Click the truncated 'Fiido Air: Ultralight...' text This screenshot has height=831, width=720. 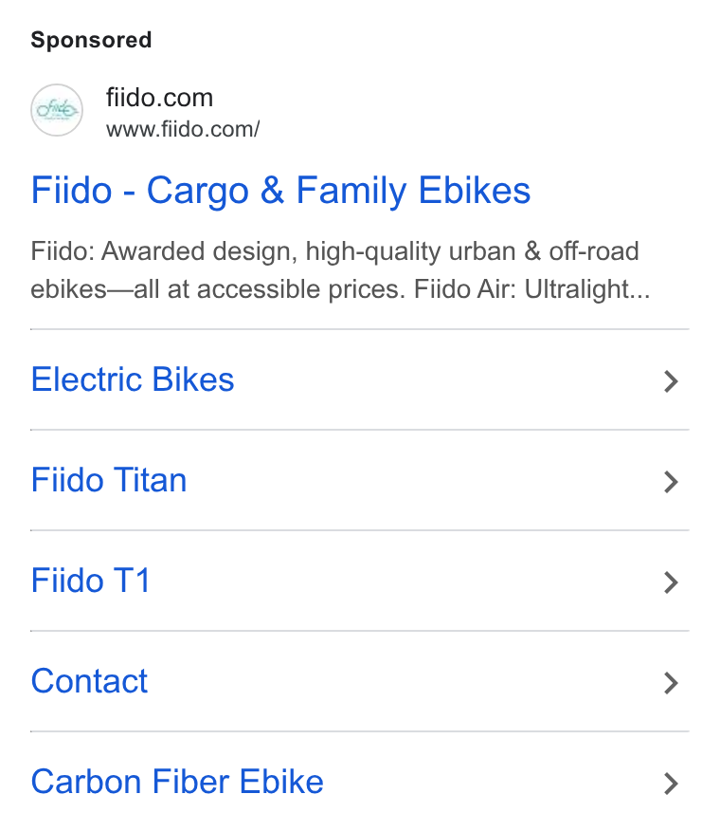coord(531,289)
